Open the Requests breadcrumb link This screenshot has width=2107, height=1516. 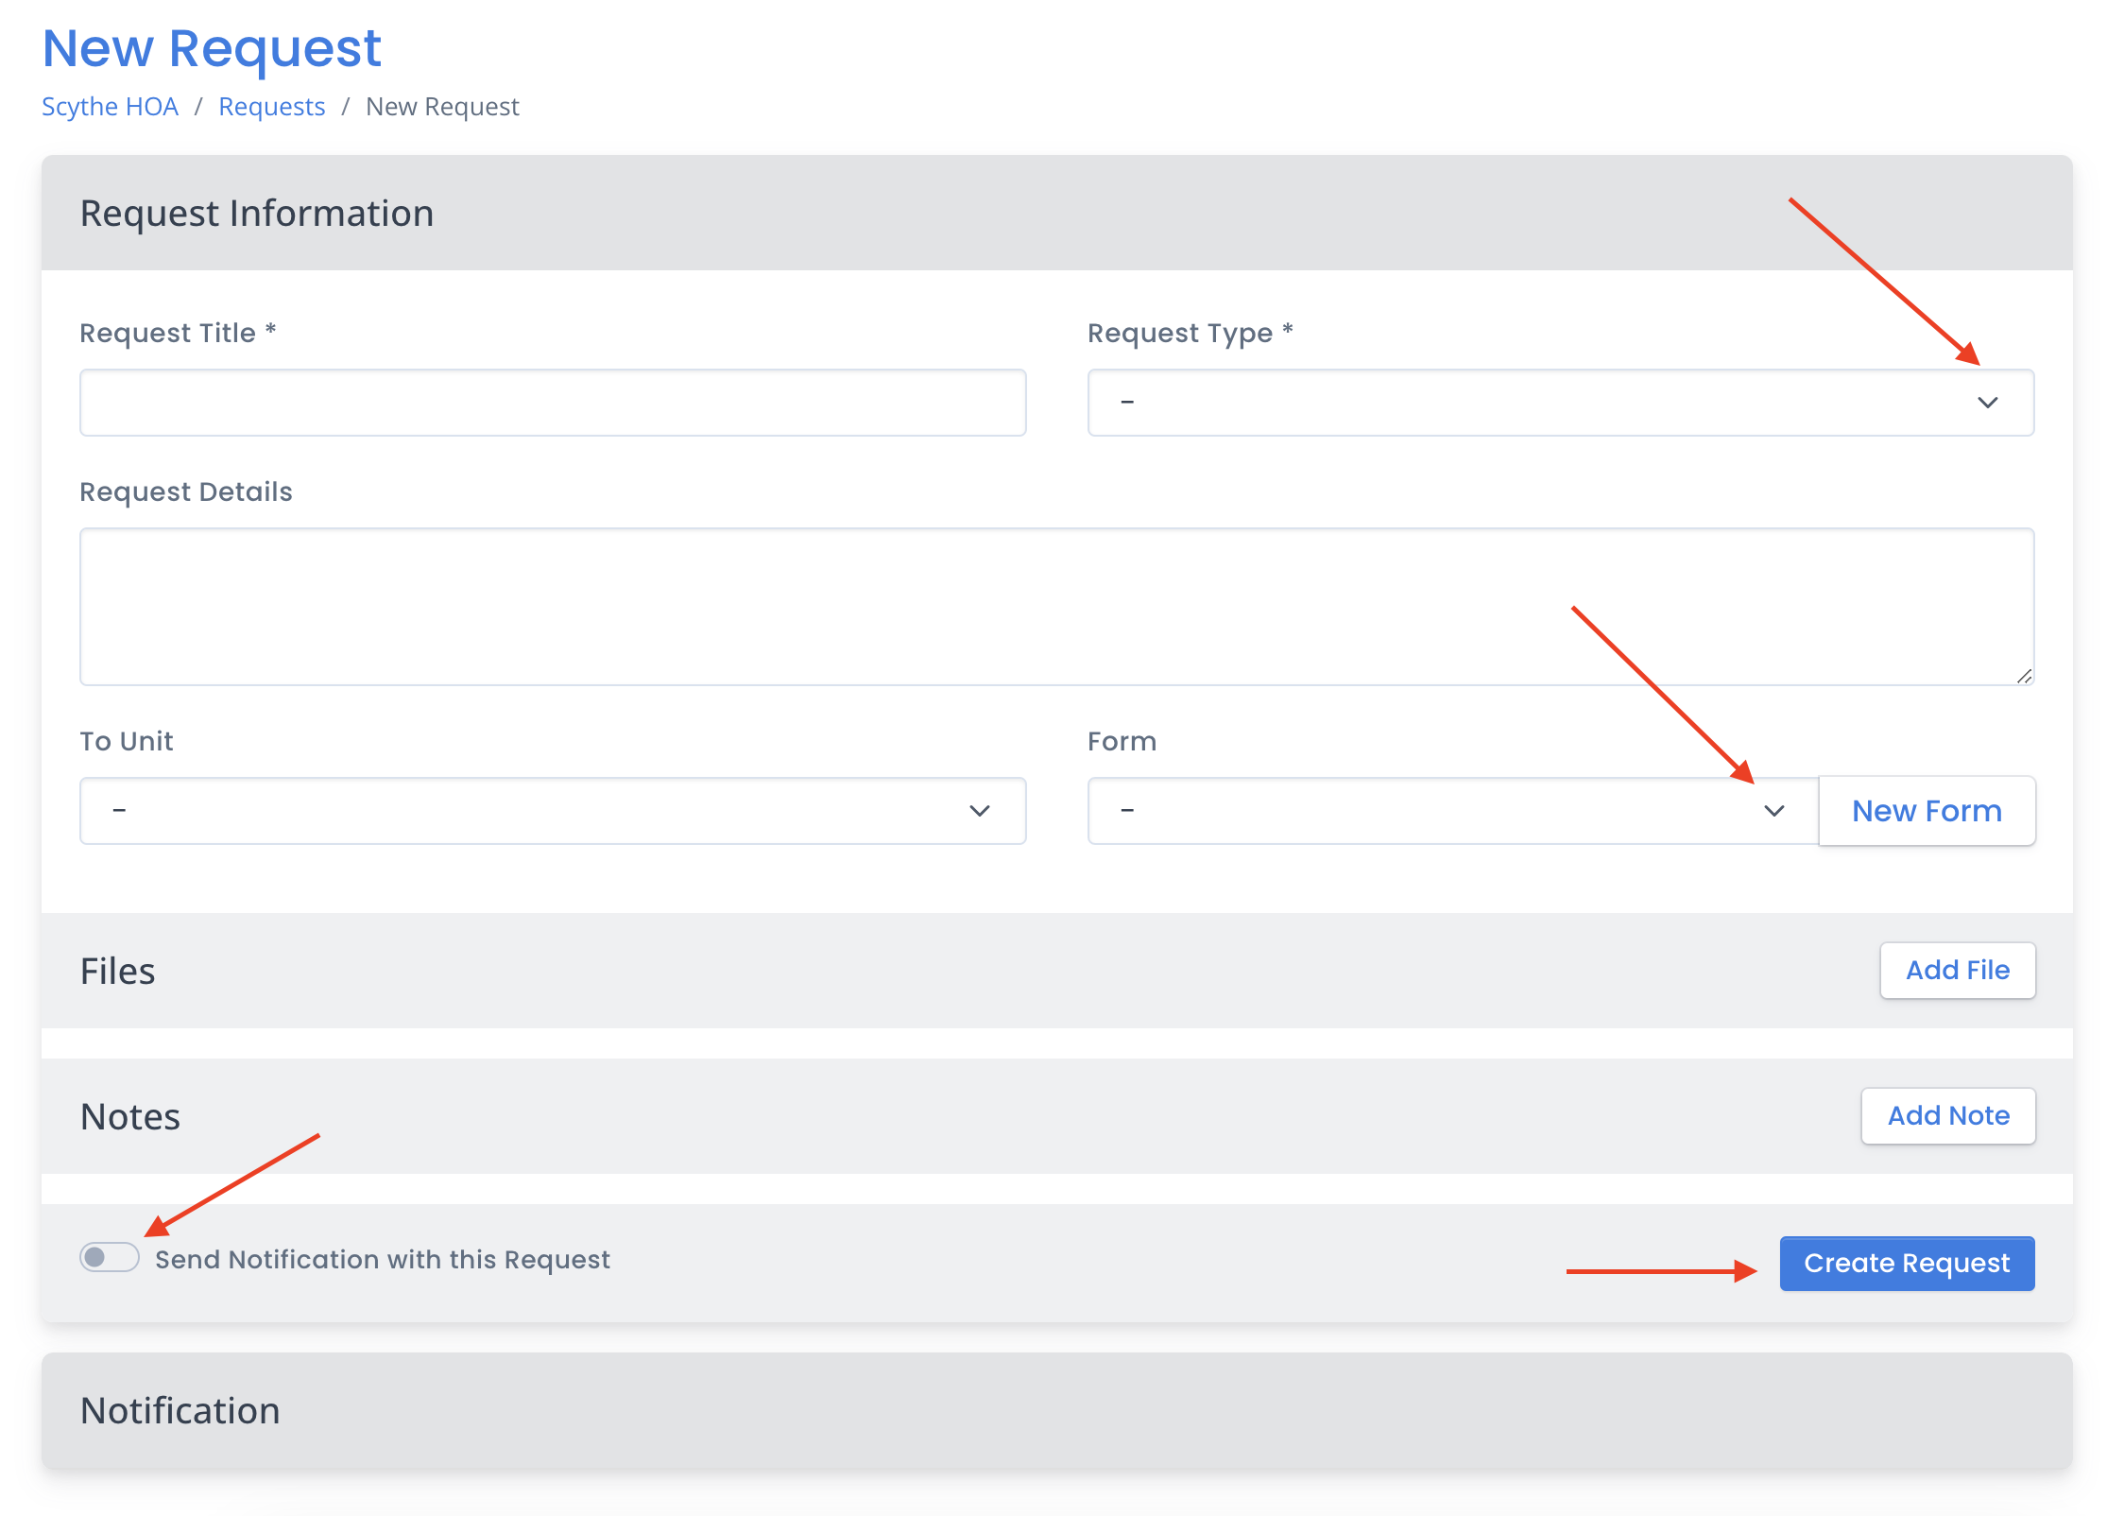tap(272, 107)
